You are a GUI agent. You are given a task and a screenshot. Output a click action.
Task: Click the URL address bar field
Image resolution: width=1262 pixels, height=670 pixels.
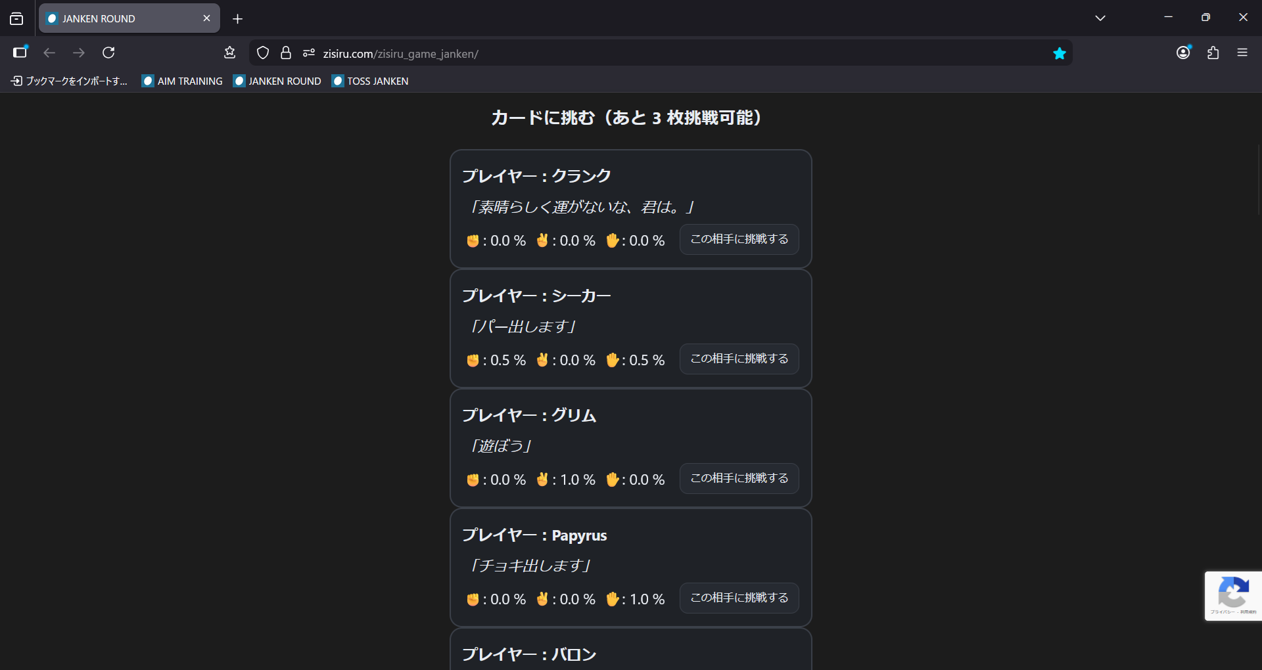tap(657, 53)
